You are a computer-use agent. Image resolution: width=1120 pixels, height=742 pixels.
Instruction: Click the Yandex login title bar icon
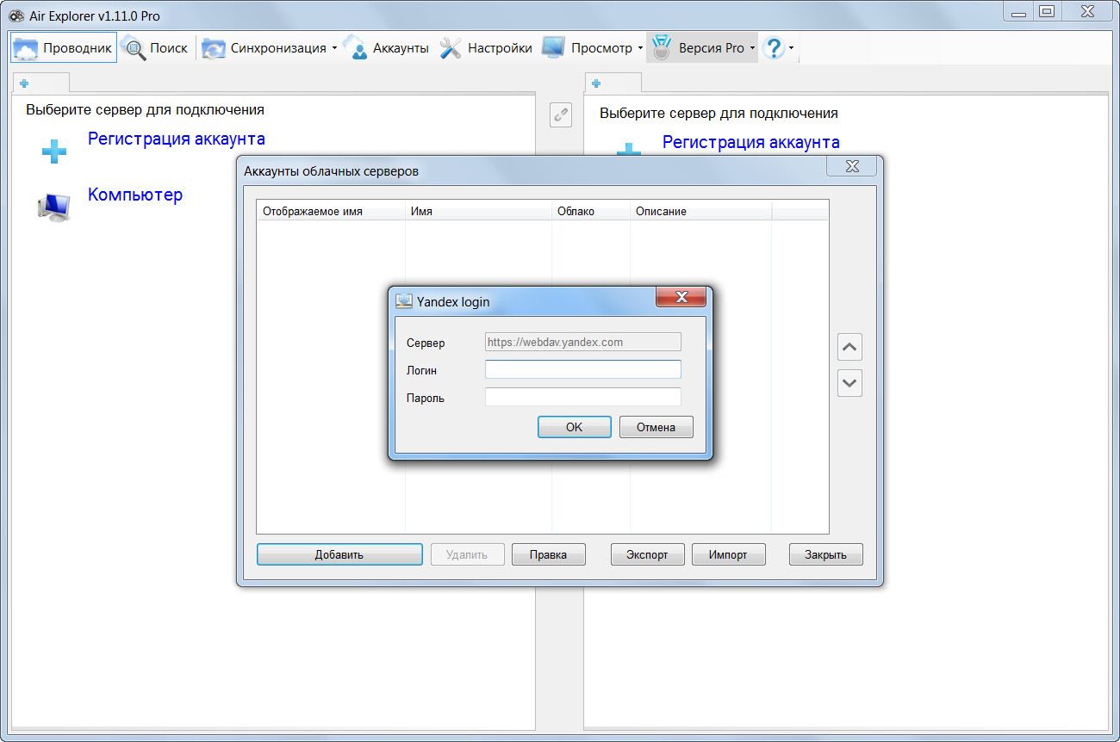pyautogui.click(x=403, y=301)
